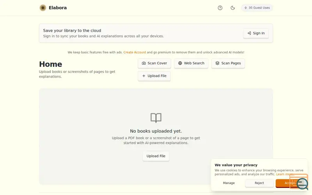The height and width of the screenshot is (195, 312).
Task: Click the Web Search button label
Action: 194,63
